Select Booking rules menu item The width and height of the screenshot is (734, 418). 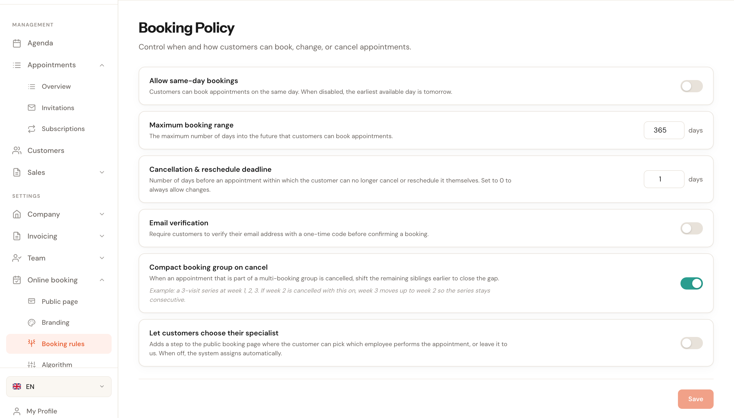59,344
